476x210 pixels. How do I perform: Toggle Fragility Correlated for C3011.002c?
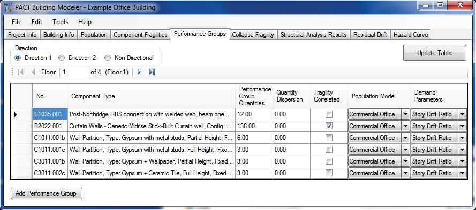pos(329,173)
